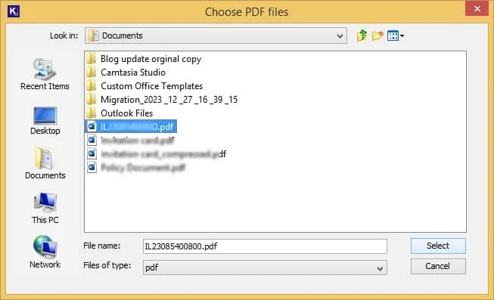
Task: Click the K application icon in title bar
Action: [13, 11]
